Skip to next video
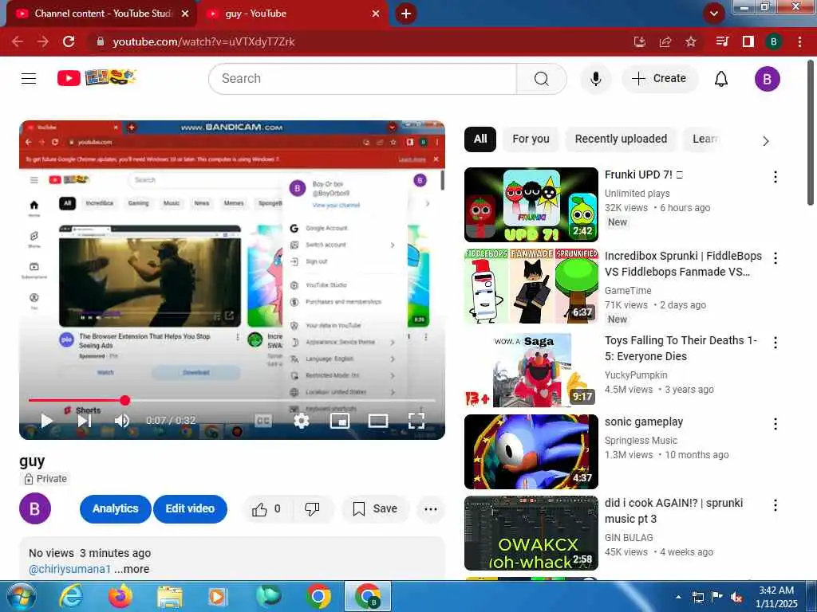 (x=85, y=421)
